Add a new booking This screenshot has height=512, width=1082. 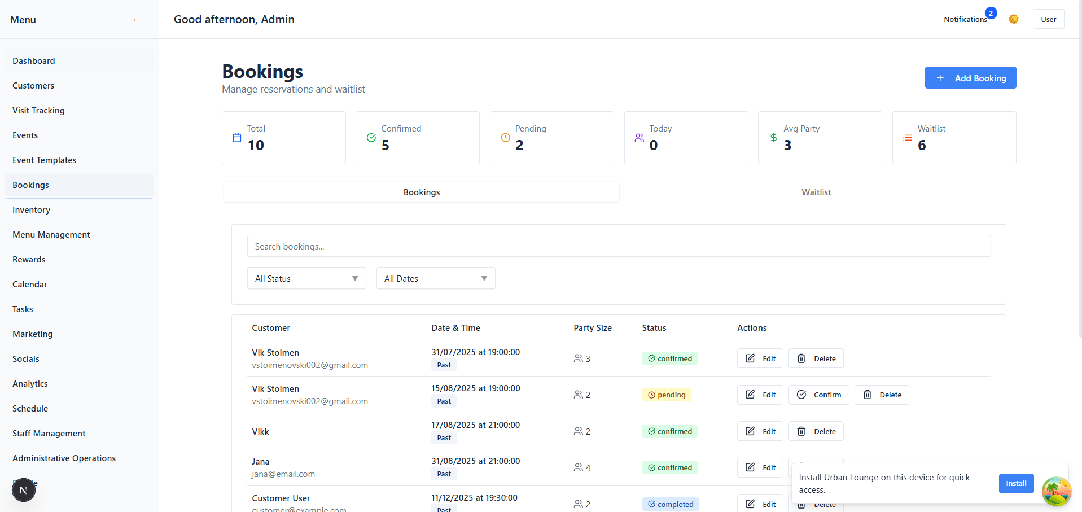coord(970,78)
